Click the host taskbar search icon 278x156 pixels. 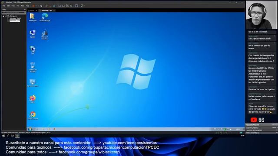click(8, 136)
